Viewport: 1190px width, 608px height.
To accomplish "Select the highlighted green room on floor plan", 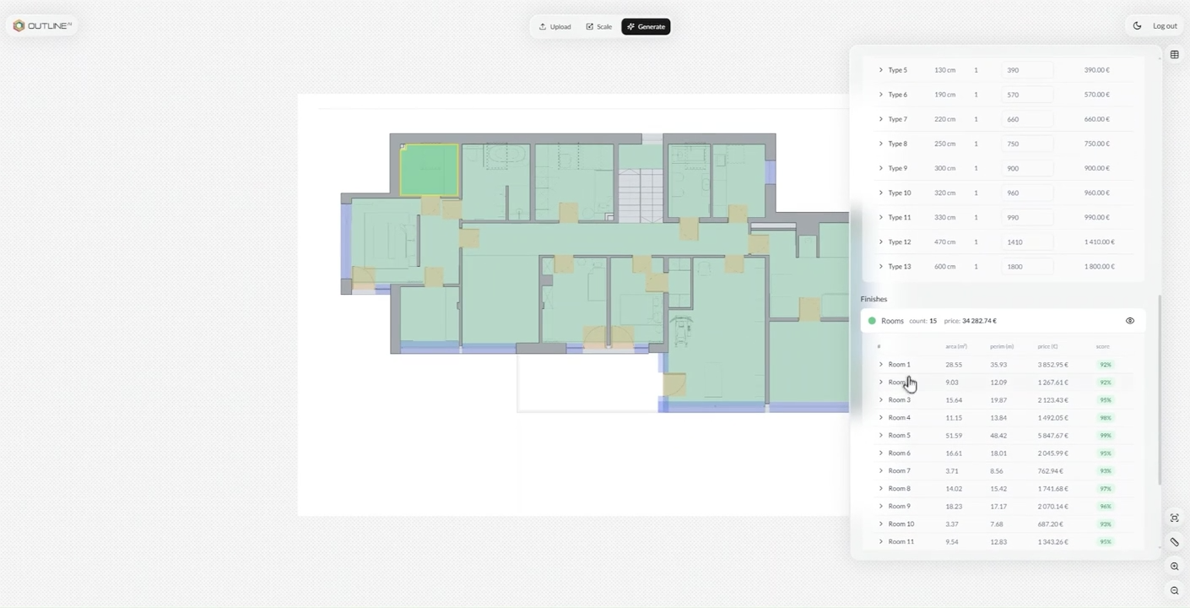I will tap(429, 170).
